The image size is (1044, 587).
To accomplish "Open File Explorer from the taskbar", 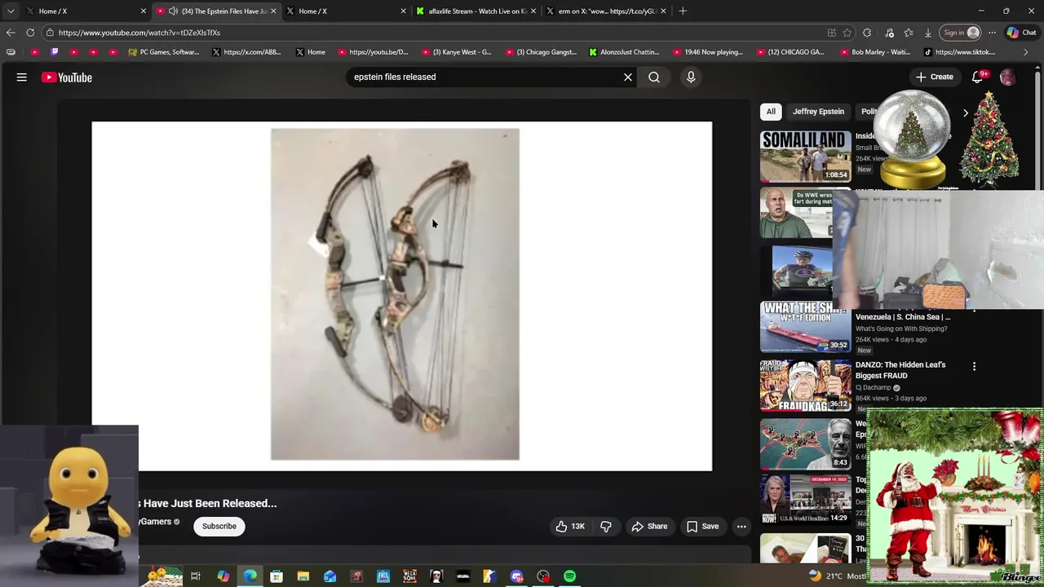I will [303, 576].
